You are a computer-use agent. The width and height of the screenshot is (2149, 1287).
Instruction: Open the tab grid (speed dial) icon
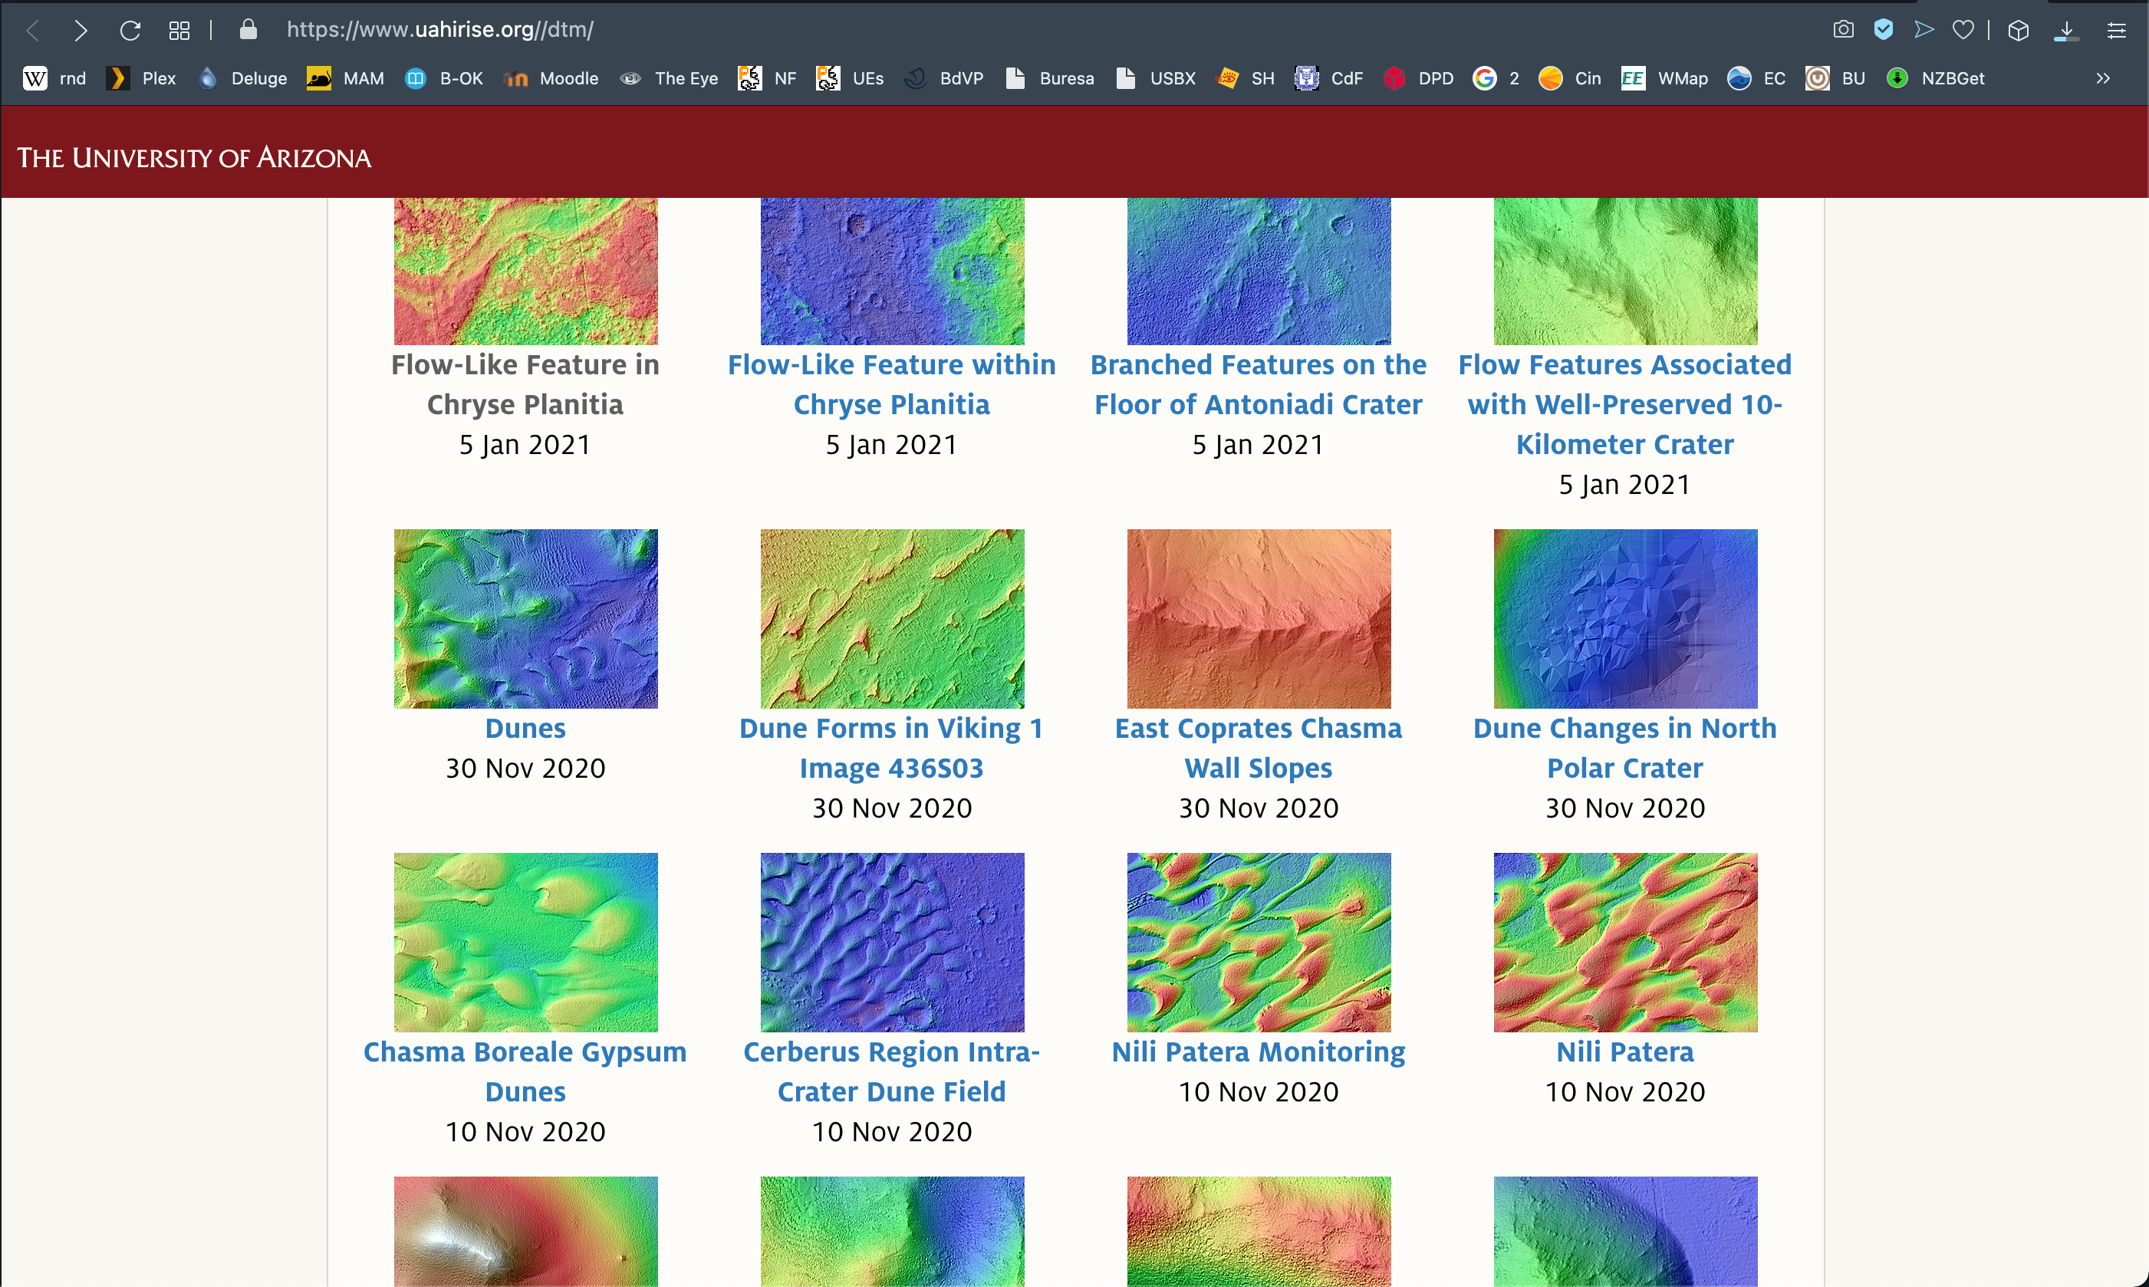(x=179, y=31)
